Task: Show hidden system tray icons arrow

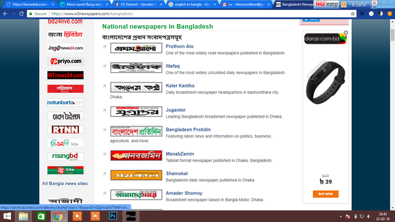Action: 341,216
